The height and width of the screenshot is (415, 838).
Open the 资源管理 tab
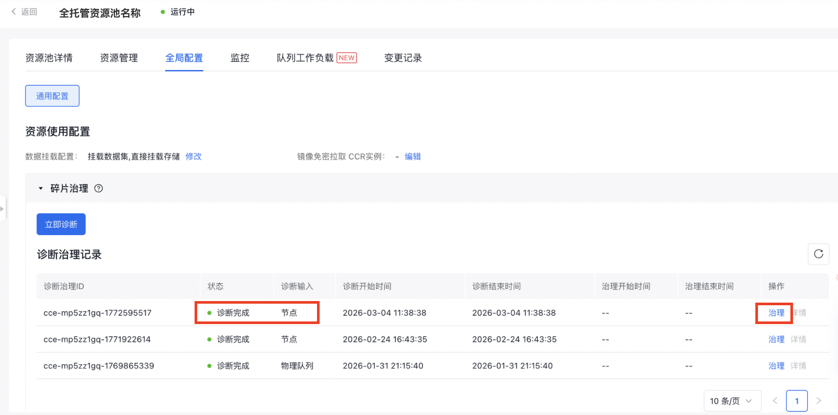119,58
